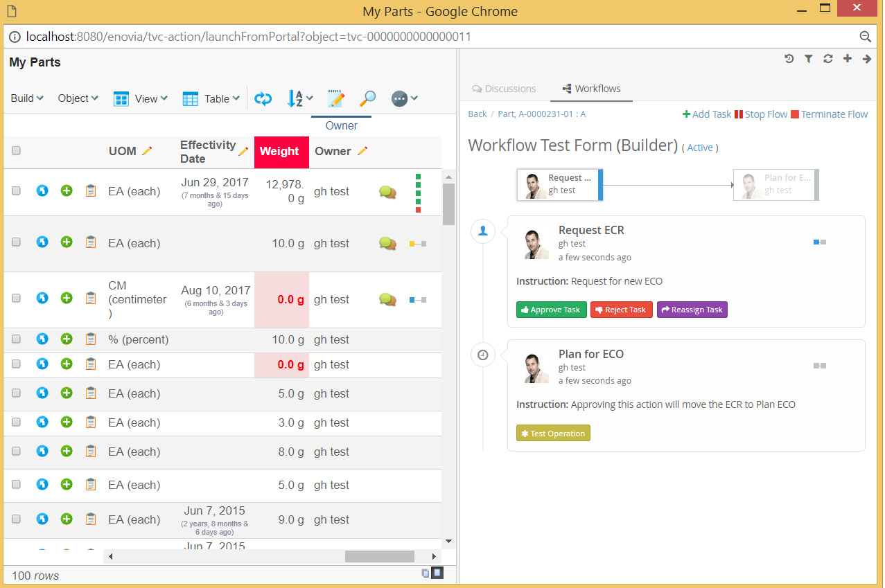Image resolution: width=885 pixels, height=588 pixels.
Task: Click green plus icon in % (percent) row
Action: (67, 339)
